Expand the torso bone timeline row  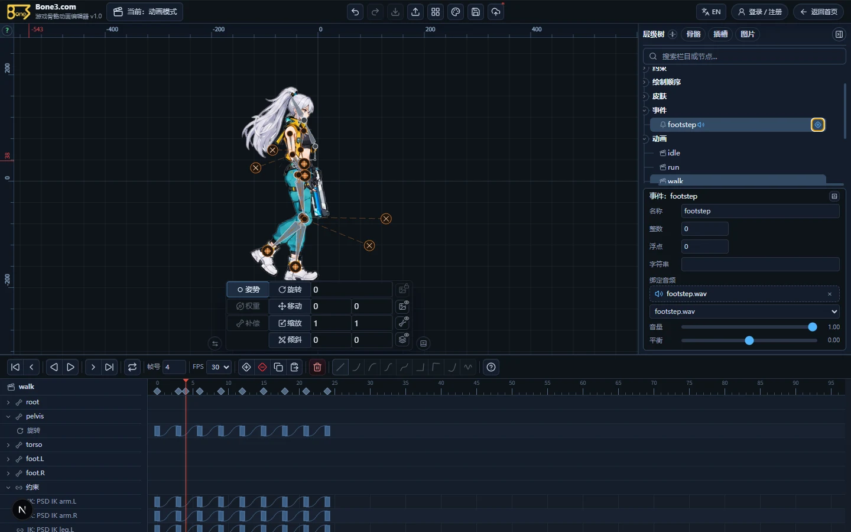[8, 445]
